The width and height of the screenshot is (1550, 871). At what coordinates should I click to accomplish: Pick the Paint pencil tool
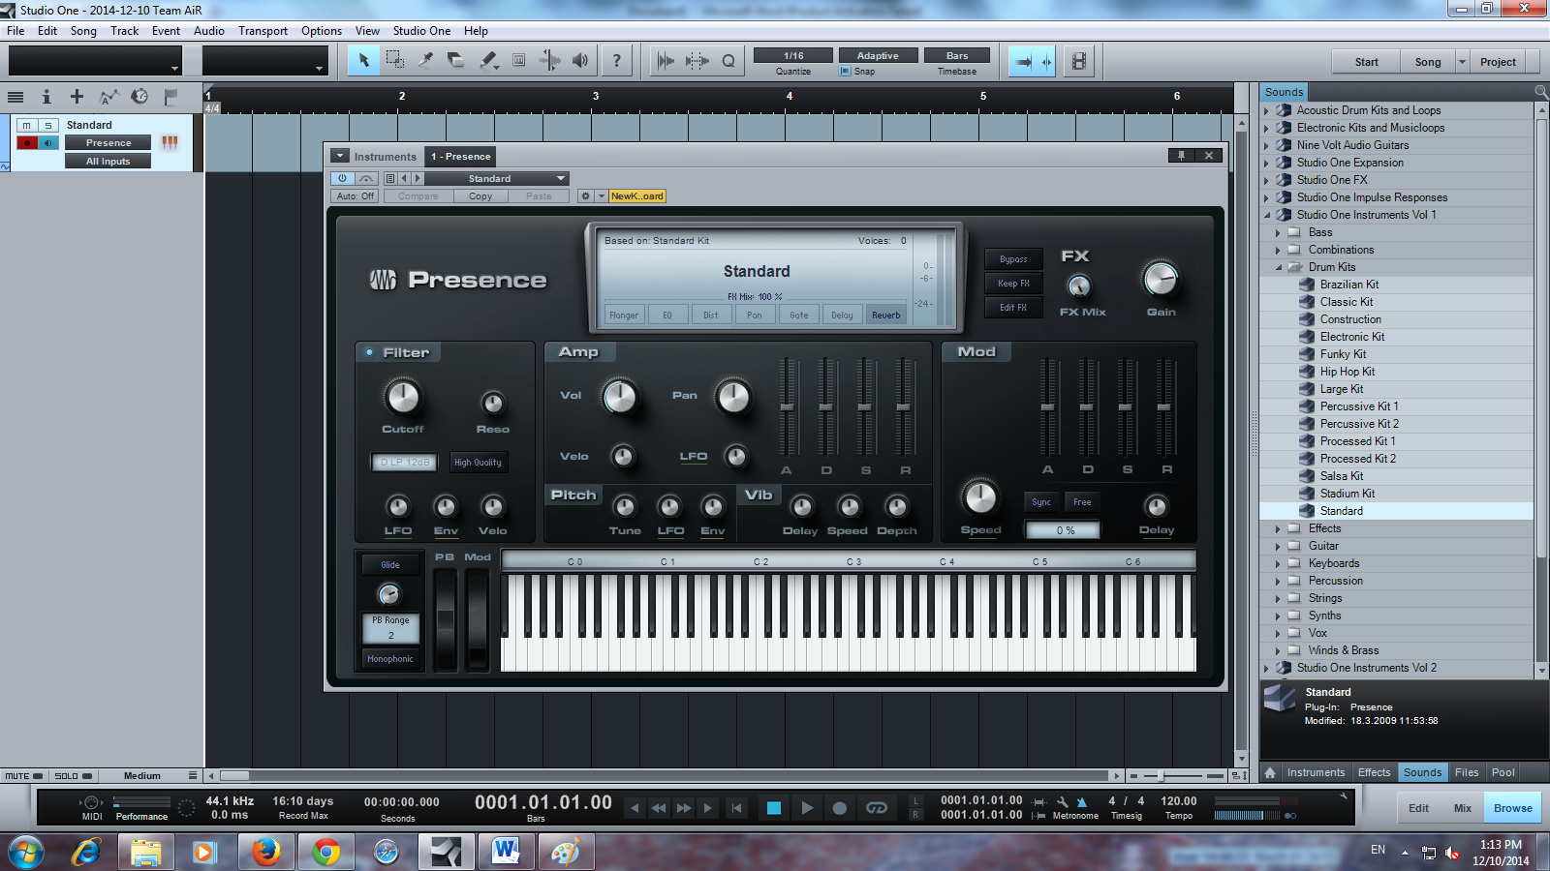(488, 60)
